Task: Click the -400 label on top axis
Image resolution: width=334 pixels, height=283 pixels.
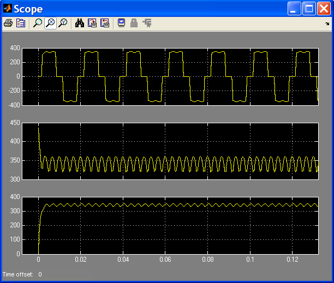Action: click(x=14, y=105)
